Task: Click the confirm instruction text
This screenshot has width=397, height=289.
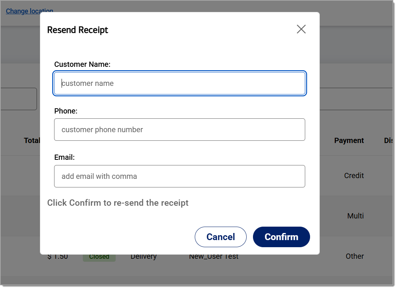Action: click(x=118, y=203)
